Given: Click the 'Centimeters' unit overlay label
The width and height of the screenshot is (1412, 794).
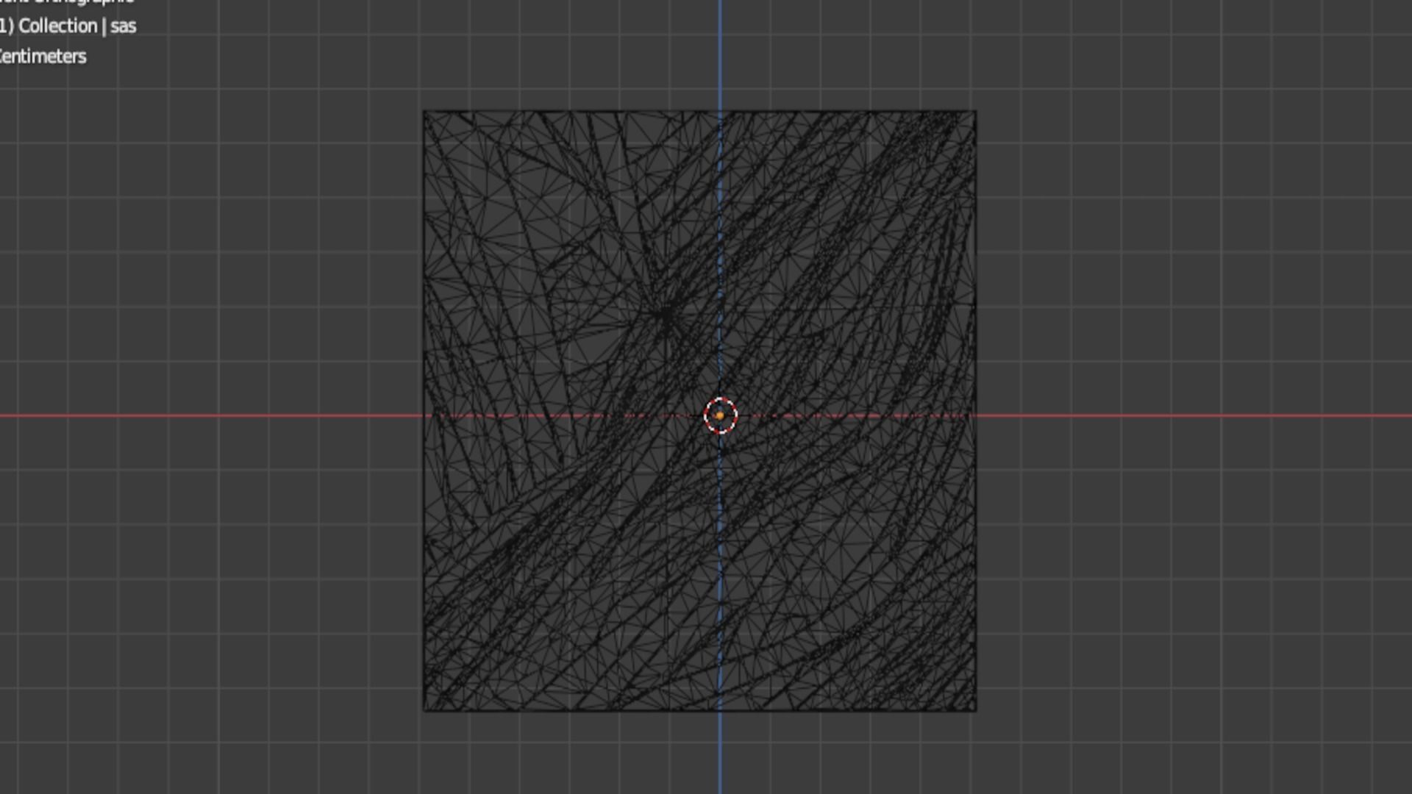Looking at the screenshot, I should point(43,57).
